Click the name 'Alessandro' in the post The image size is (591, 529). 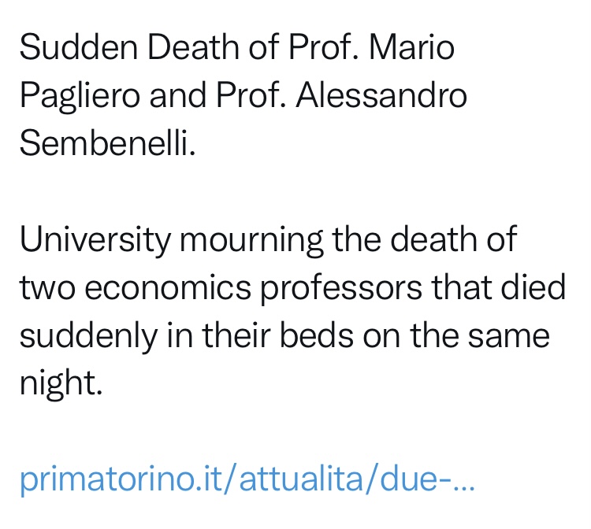[381, 95]
